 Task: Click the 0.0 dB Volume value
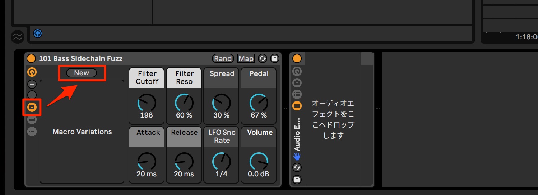[259, 174]
